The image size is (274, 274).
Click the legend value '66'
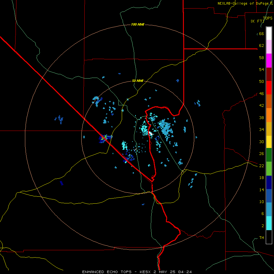click(x=262, y=34)
